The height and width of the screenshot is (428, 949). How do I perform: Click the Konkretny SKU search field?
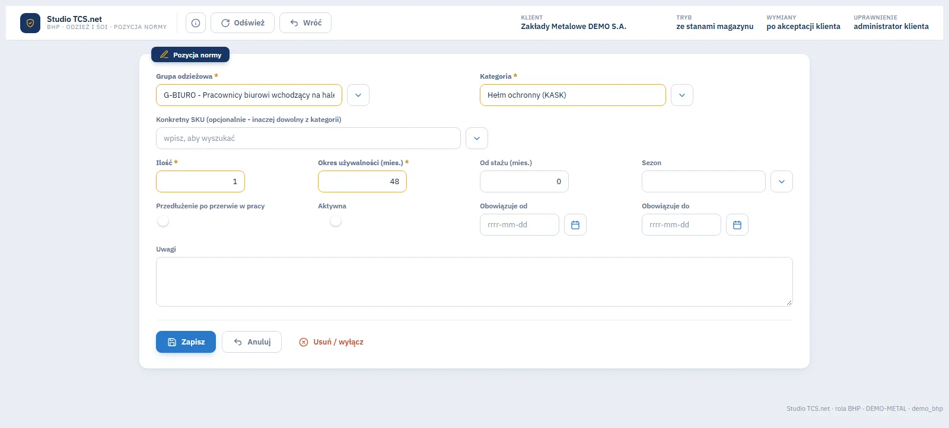click(x=308, y=139)
